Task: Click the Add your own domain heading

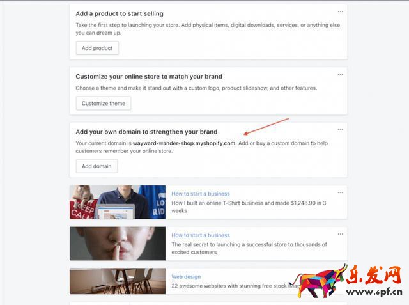Action: click(x=146, y=132)
